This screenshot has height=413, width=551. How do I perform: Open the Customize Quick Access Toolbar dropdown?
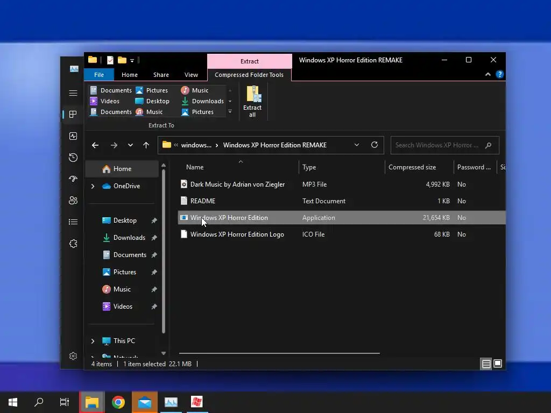[x=132, y=61]
